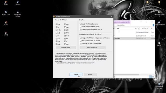
Task: Close the Instalación de WinRAR dialog
Action: [x=112, y=17]
